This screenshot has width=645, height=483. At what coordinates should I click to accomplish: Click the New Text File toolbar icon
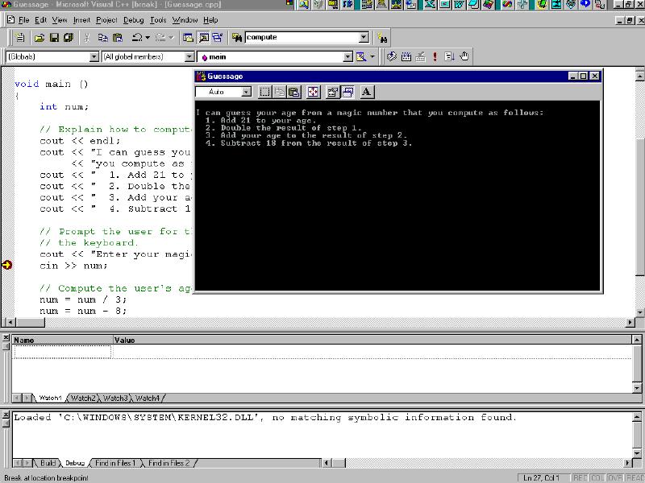click(x=19, y=38)
